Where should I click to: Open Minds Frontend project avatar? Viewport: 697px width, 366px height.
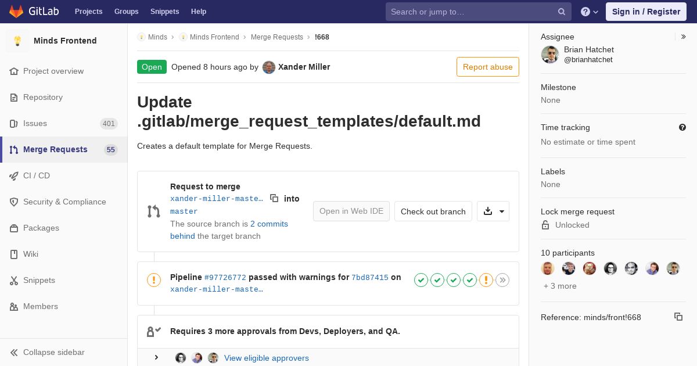tap(17, 41)
